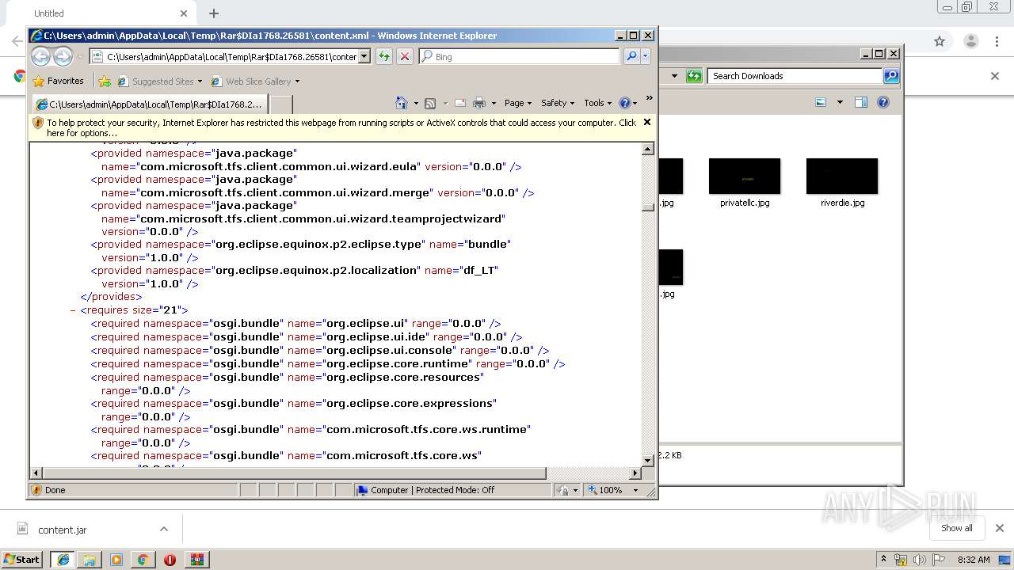Open Internet Explorer from taskbar
The image size is (1014, 570).
pos(63,560)
